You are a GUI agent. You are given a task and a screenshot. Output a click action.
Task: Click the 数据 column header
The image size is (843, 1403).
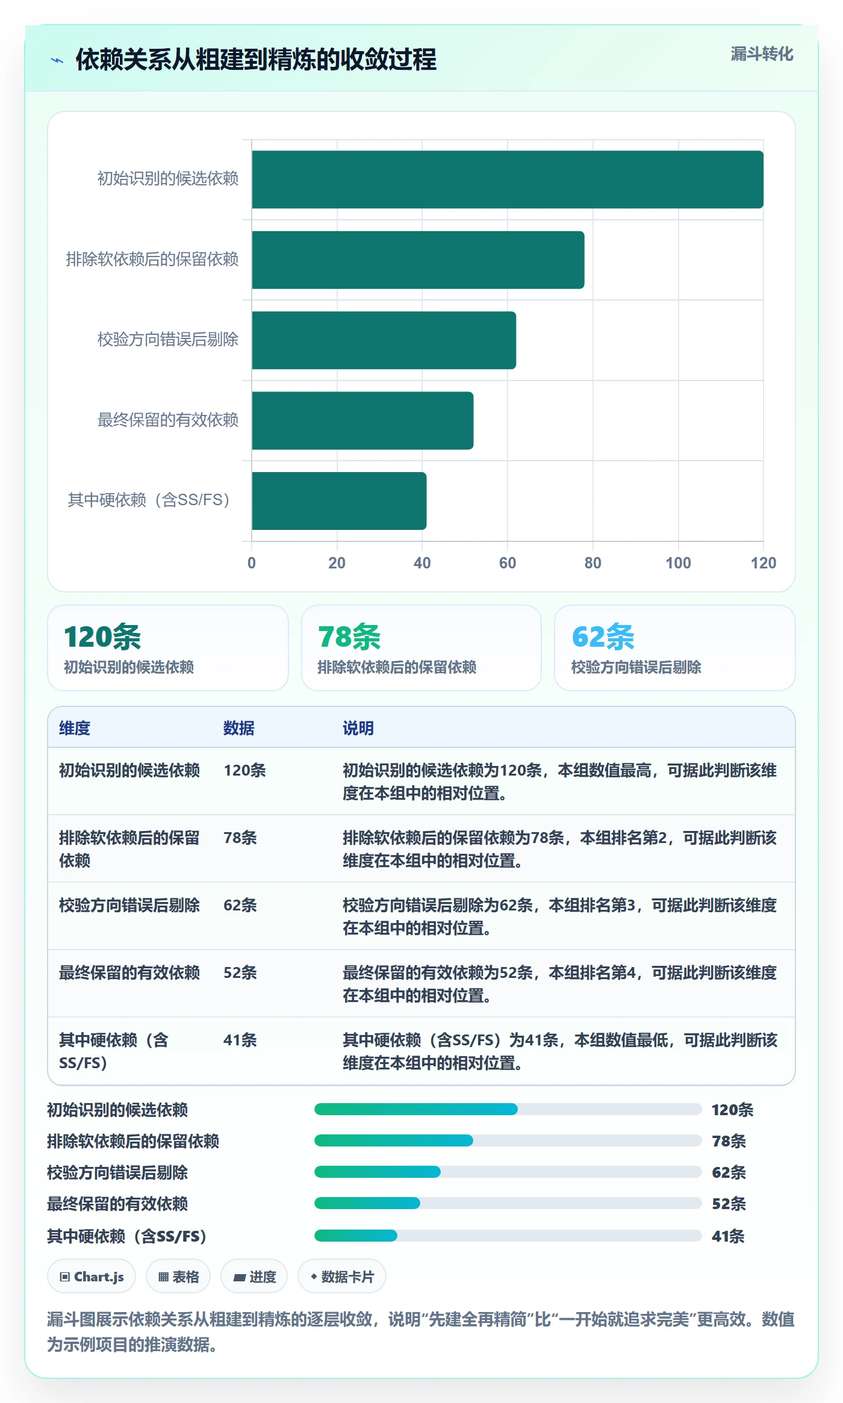tap(238, 728)
